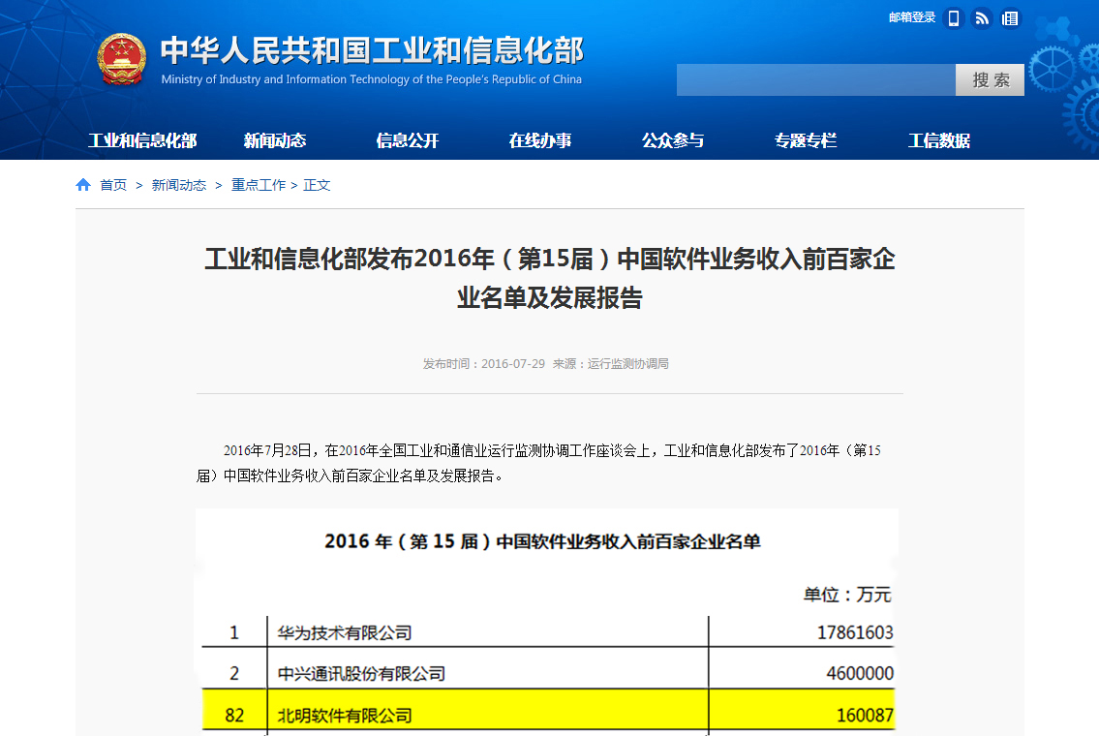Focus the site search input field
The height and width of the screenshot is (736, 1099).
point(815,80)
